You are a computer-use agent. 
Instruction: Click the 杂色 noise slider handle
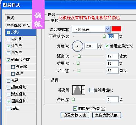point(73,99)
